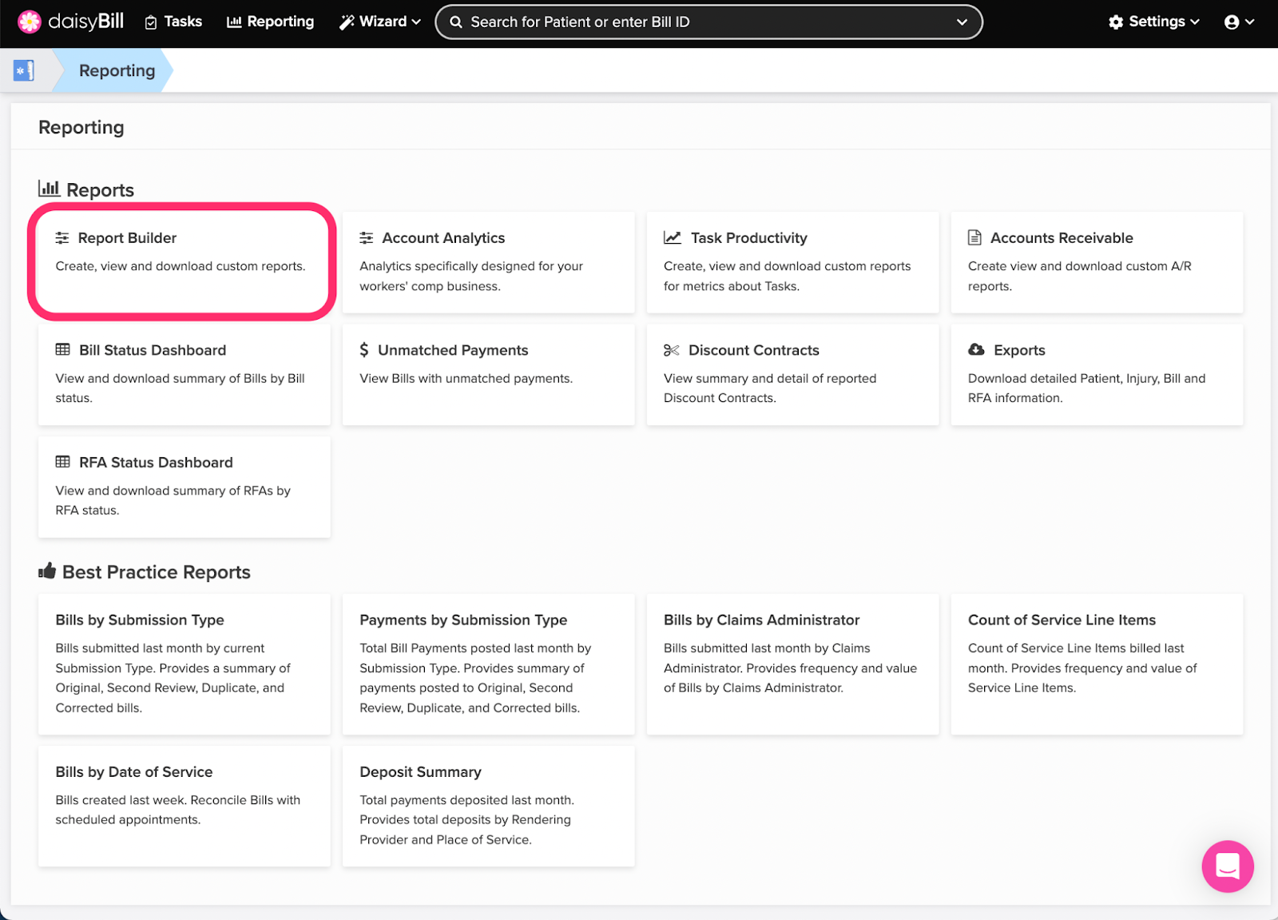Click the Bill Status Dashboard table icon

(x=62, y=349)
